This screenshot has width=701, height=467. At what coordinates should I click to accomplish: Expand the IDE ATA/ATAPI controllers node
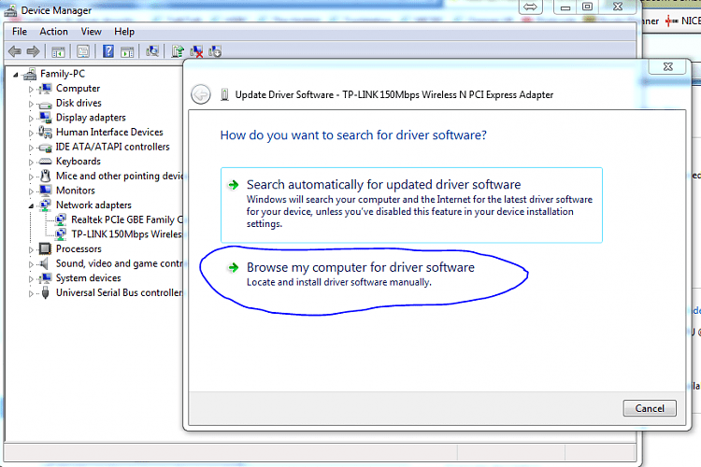pos(31,148)
